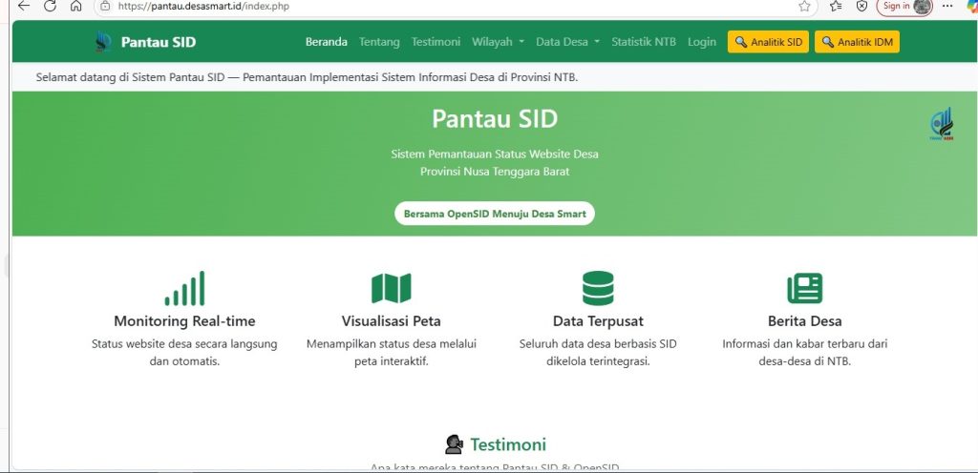This screenshot has height=473, width=978.
Task: Click the large Pantau SID banner title
Action: click(495, 118)
